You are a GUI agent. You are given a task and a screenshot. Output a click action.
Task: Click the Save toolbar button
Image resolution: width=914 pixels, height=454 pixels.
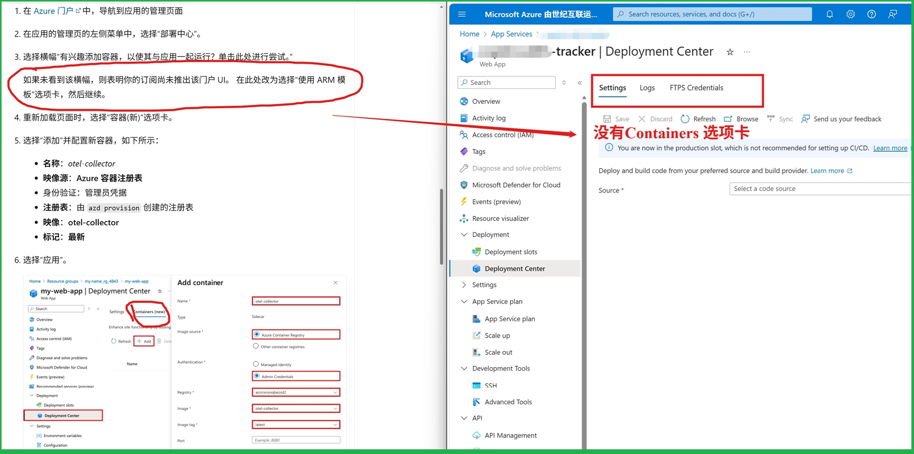pyautogui.click(x=616, y=119)
